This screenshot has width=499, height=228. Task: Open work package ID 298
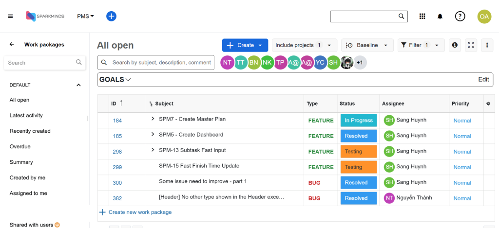click(x=117, y=152)
